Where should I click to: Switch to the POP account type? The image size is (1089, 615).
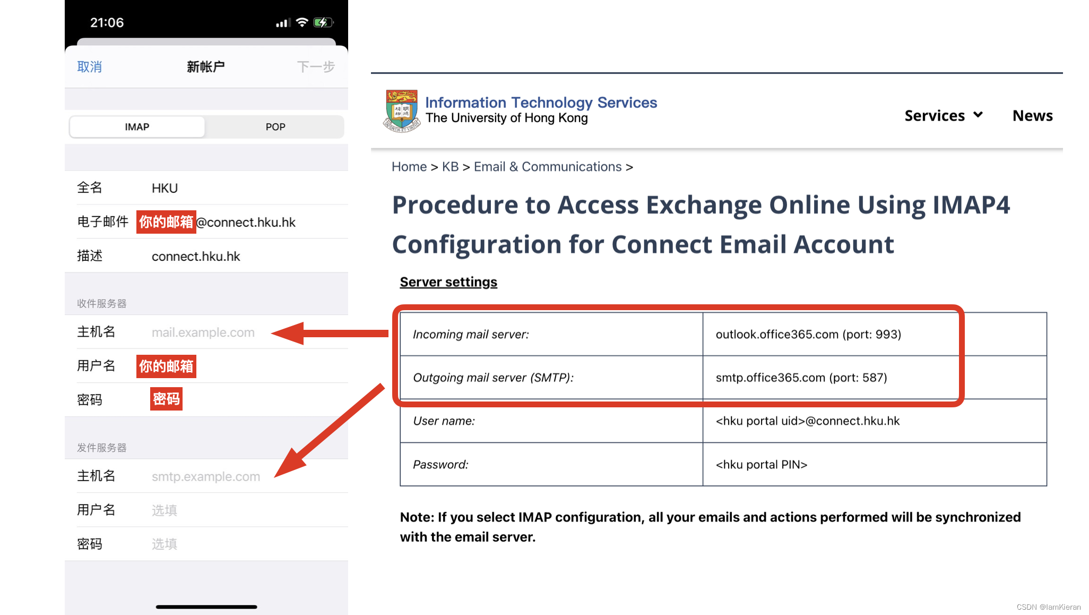coord(275,127)
